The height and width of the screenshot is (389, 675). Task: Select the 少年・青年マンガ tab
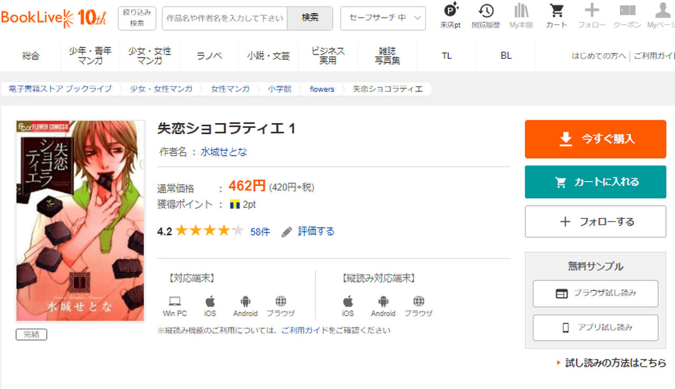[x=90, y=56]
